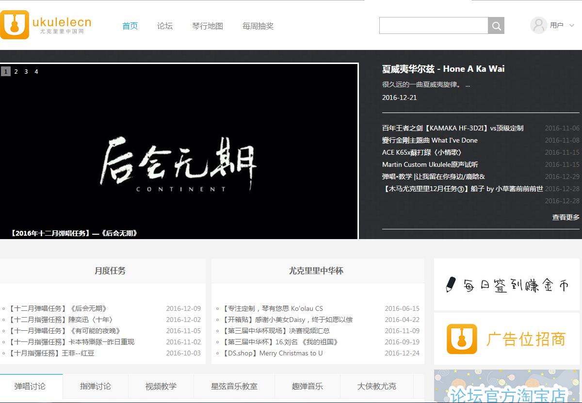Open 【DS.shop】Merry Christmas to U entry

pyautogui.click(x=272, y=353)
